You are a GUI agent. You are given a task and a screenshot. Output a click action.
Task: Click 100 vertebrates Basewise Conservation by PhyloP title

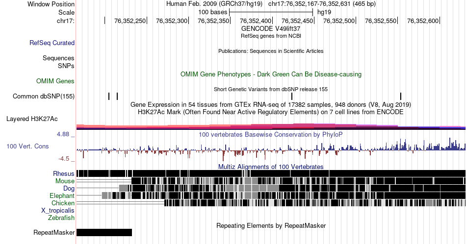[x=271, y=134]
